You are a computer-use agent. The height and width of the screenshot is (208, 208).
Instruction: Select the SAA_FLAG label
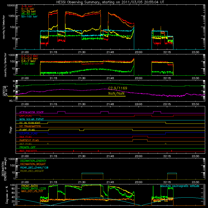click(25, 137)
